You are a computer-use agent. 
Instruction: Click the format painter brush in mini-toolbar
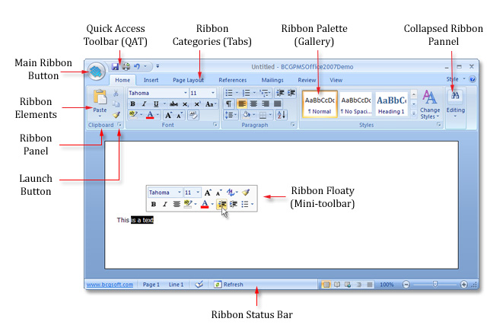[246, 193]
